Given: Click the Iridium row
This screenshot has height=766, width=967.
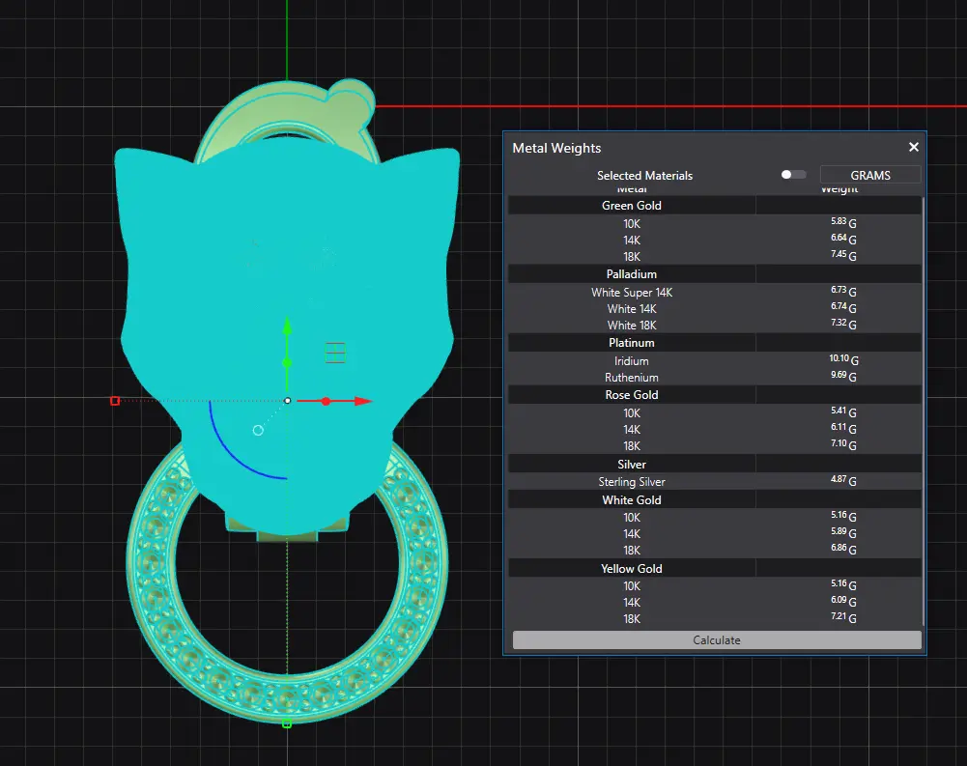Looking at the screenshot, I should 714,361.
